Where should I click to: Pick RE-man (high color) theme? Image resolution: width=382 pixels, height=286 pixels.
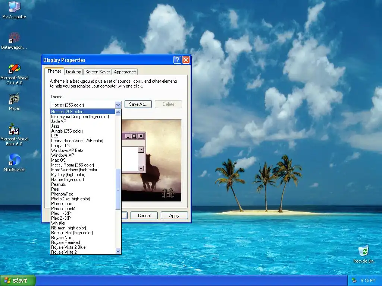click(x=82, y=228)
